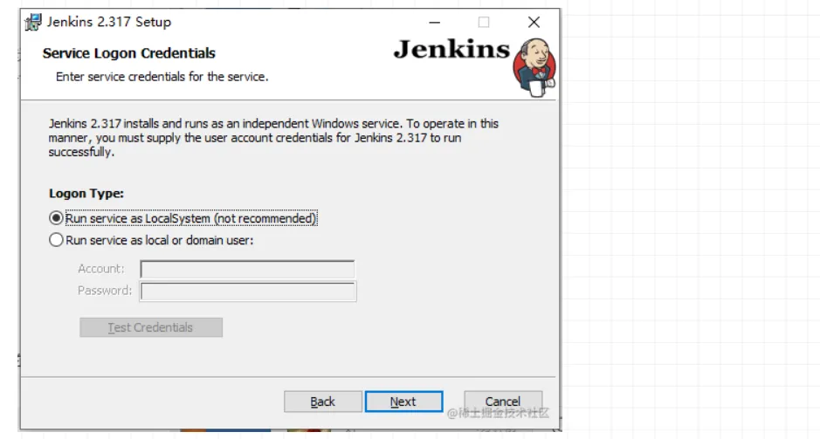
Task: Click the Service Logon Credentials heading
Action: click(128, 53)
